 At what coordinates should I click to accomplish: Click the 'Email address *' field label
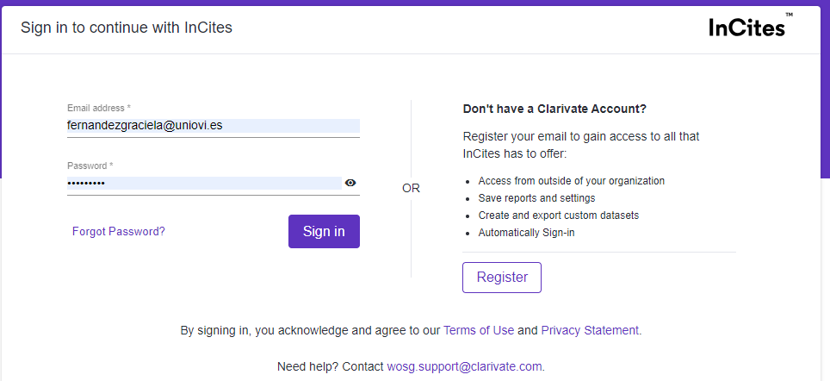coord(99,108)
